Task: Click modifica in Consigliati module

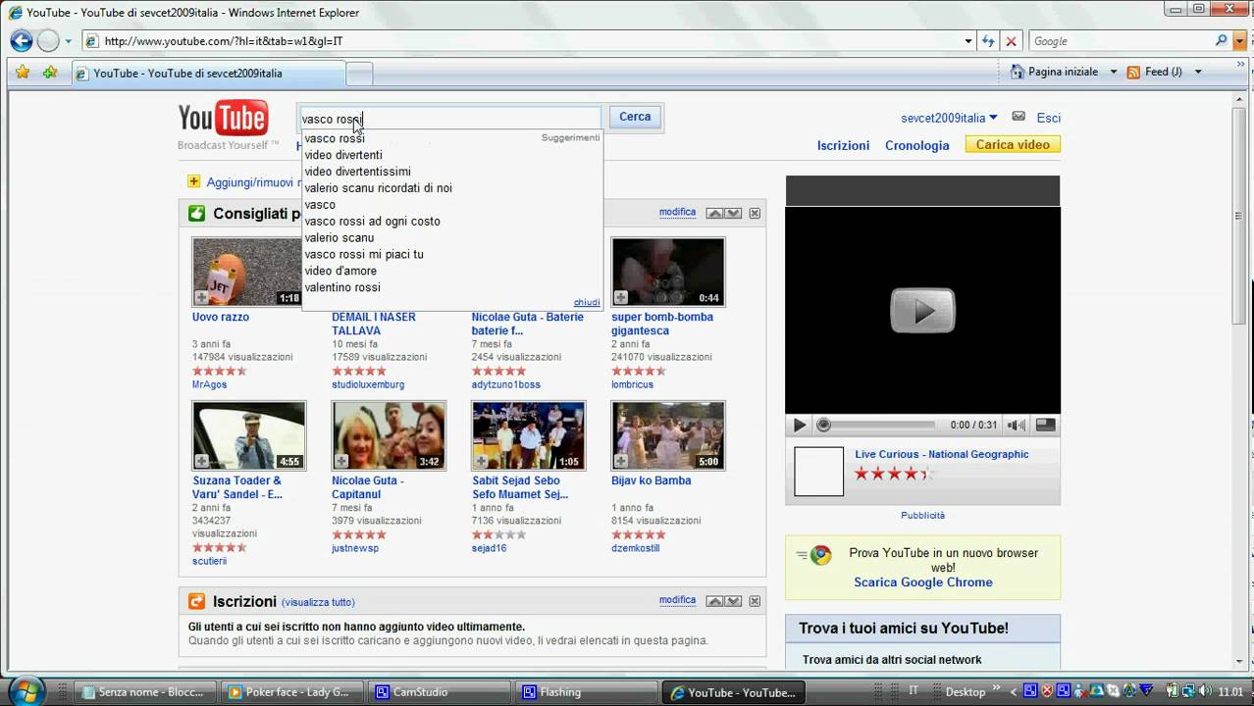Action: tap(677, 212)
